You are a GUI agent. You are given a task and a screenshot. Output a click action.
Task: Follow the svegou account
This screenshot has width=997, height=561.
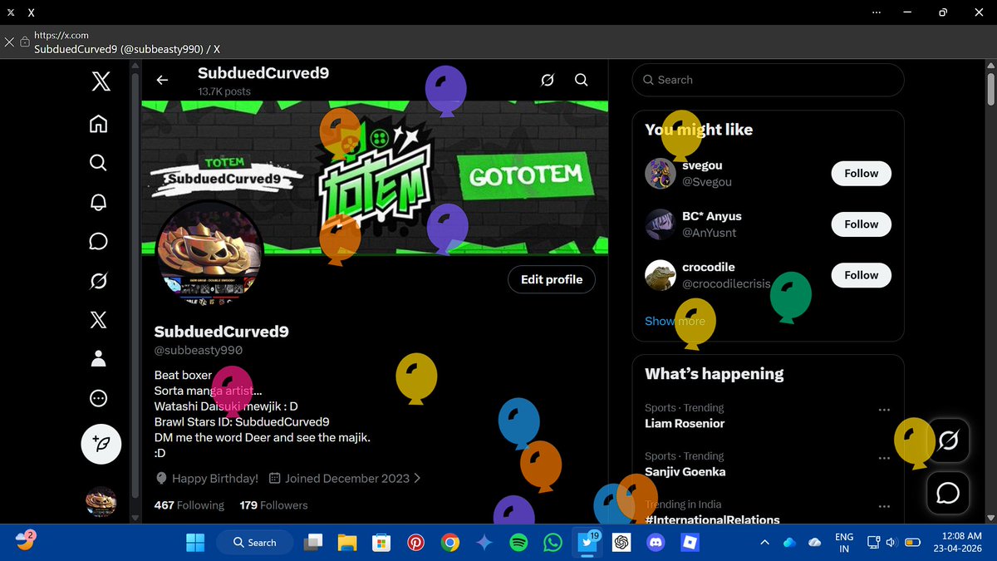[x=862, y=174]
